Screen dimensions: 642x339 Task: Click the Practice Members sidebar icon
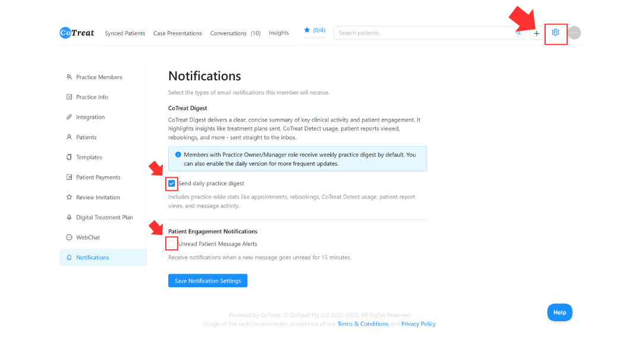click(x=69, y=77)
